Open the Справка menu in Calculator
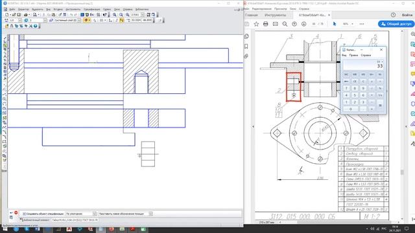Viewport: 415px width, 233px height. [366, 55]
